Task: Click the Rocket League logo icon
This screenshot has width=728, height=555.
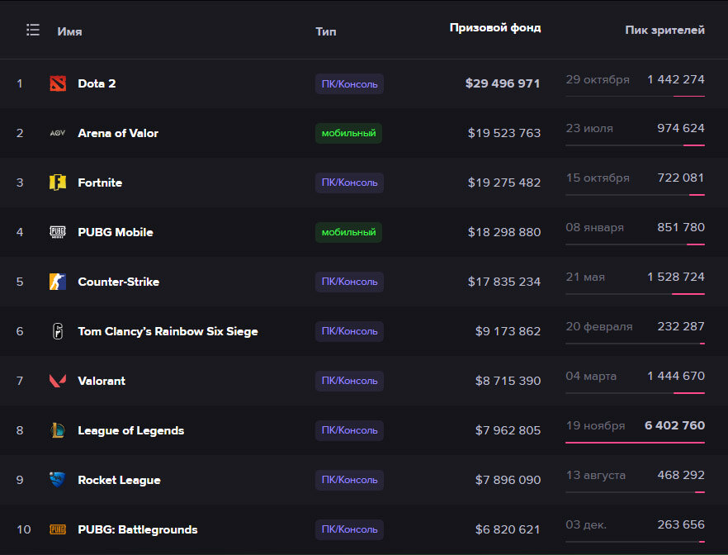Action: pyautogui.click(x=57, y=480)
